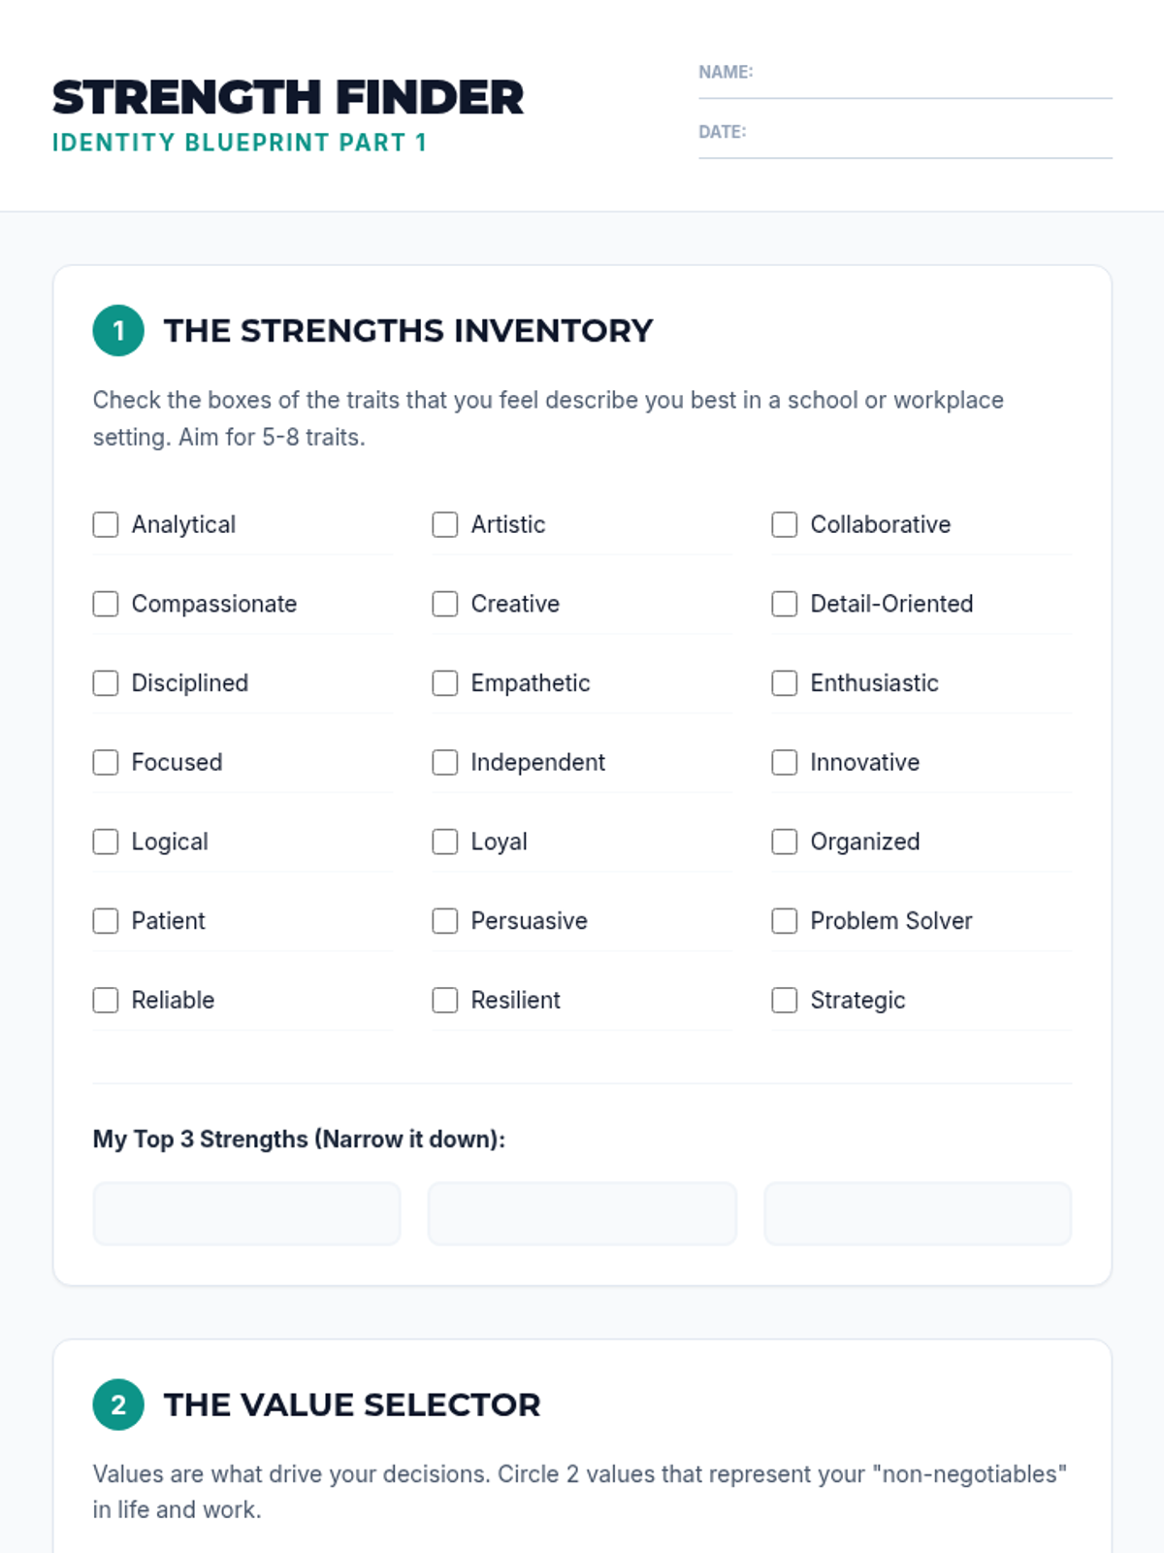
Task: Focus the first Top 3 Strengths field
Action: pos(246,1213)
